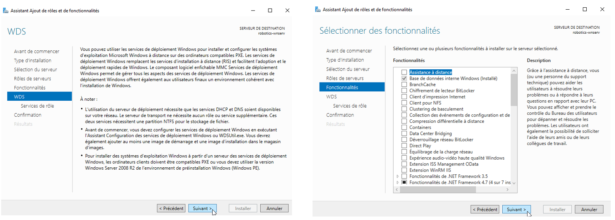
Task: Click Précédent in the features selection window
Action: pos(485,210)
